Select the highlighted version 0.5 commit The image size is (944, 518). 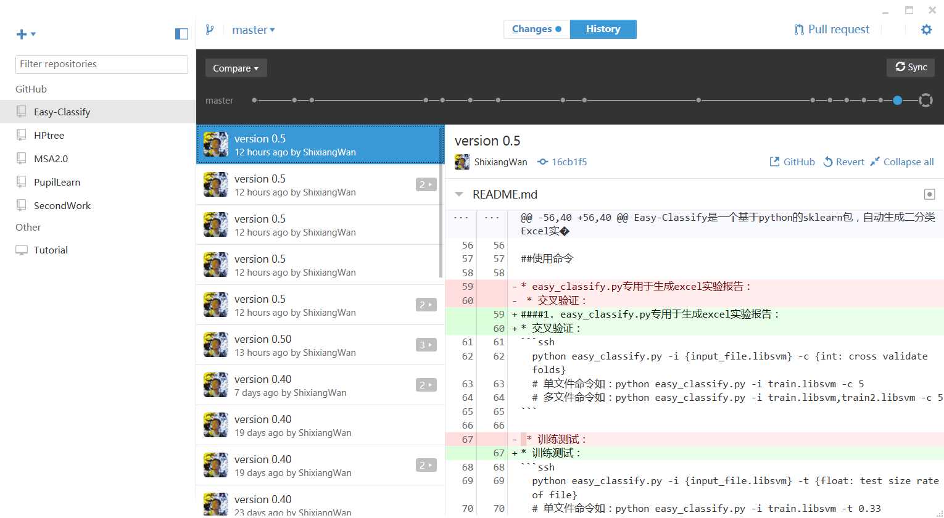click(x=320, y=145)
